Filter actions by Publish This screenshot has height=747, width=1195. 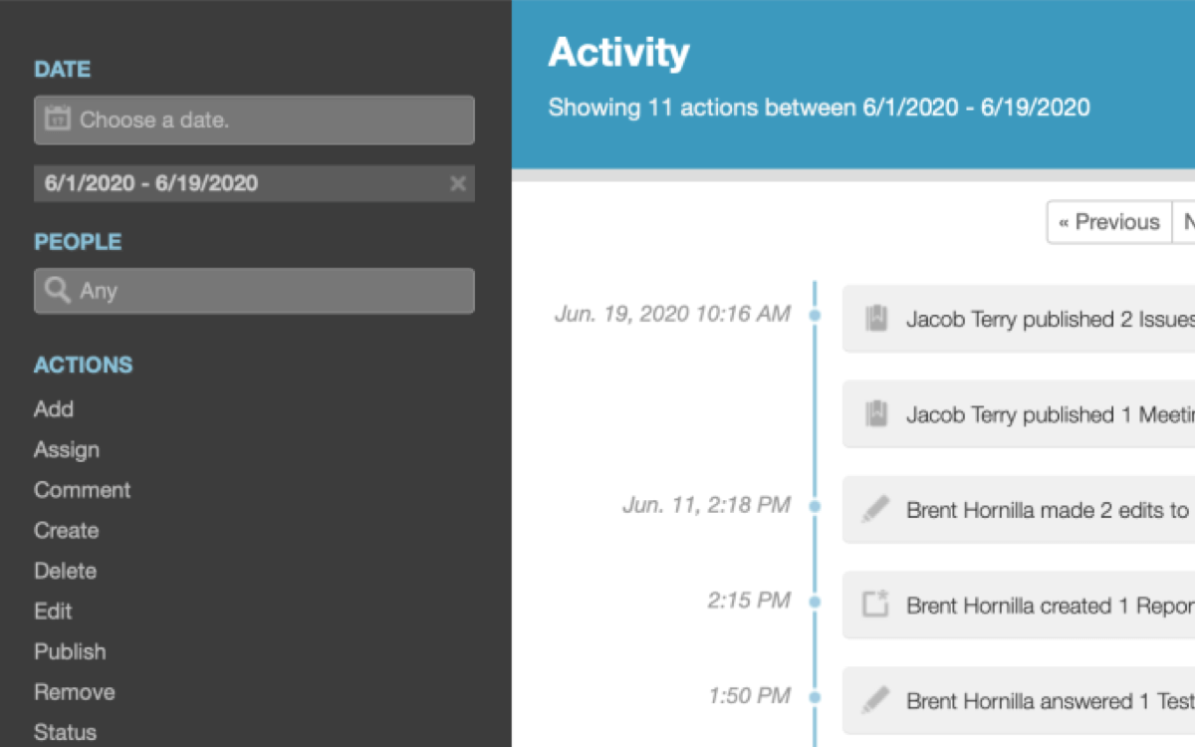point(70,651)
